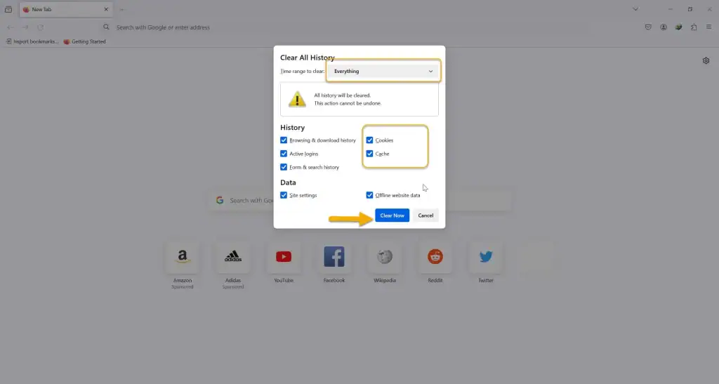Disable the Active logins checkbox
This screenshot has width=719, height=384.
pyautogui.click(x=284, y=154)
